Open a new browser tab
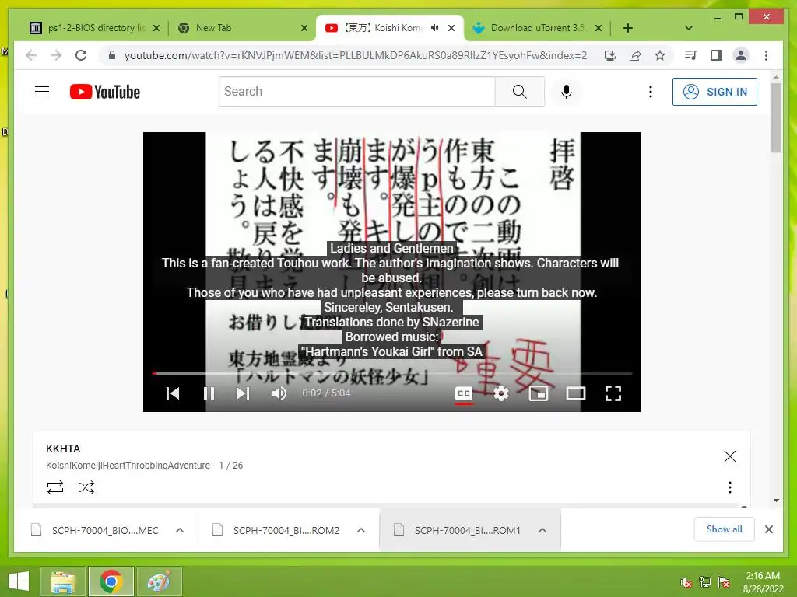The image size is (797, 597). (628, 28)
